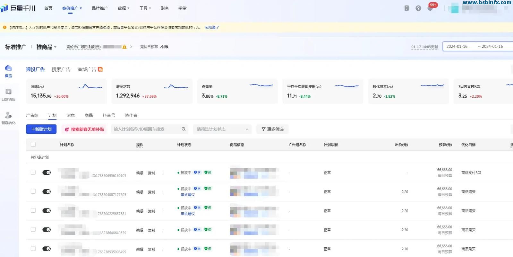This screenshot has height=257, width=513.
Task: Tick the checkbox for plan 788300225657881
Action: pos(33,210)
